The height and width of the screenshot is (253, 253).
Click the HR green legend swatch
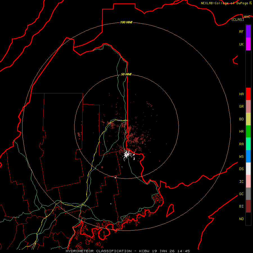(248, 131)
